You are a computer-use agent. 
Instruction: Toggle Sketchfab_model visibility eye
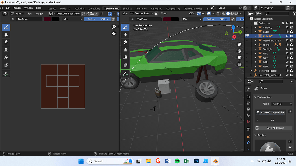[287, 71]
